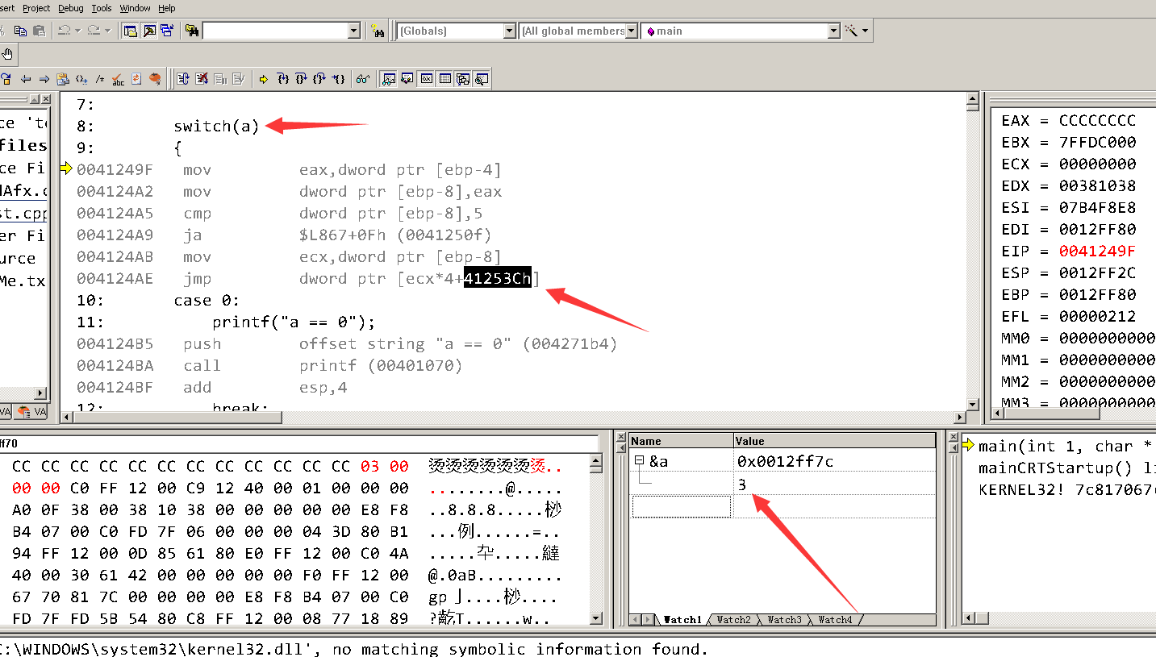This screenshot has width=1156, height=657.
Task: Click the Name column header in Watch
Action: tap(681, 441)
